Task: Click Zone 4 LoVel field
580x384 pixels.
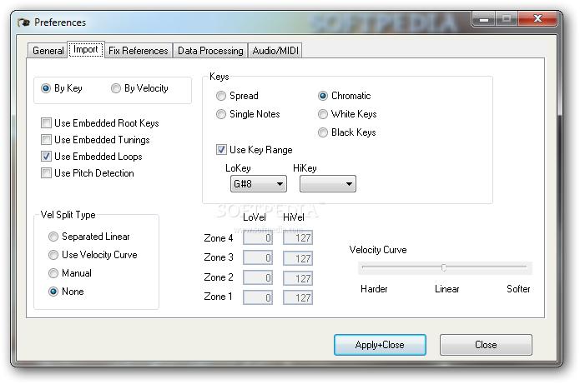Action: pyautogui.click(x=258, y=237)
